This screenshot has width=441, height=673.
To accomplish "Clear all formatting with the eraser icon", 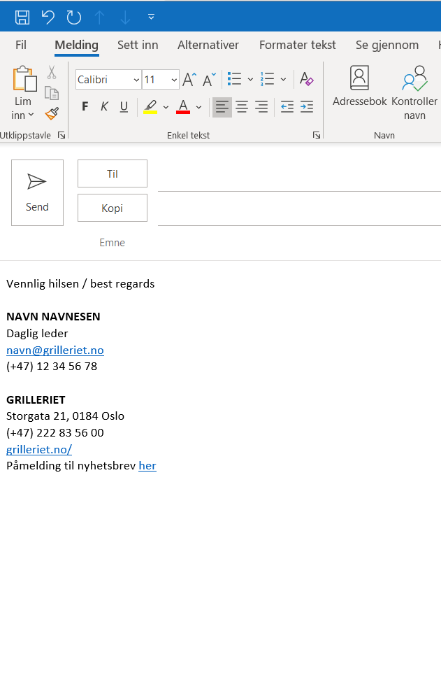I will 306,79.
